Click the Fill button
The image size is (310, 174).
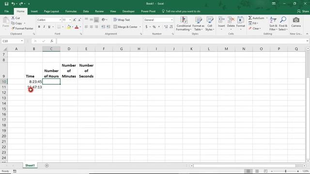[253, 23]
